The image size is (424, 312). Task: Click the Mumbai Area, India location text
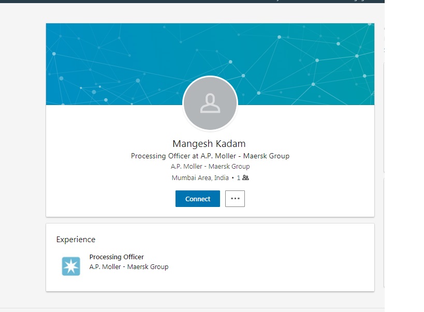[x=200, y=177]
